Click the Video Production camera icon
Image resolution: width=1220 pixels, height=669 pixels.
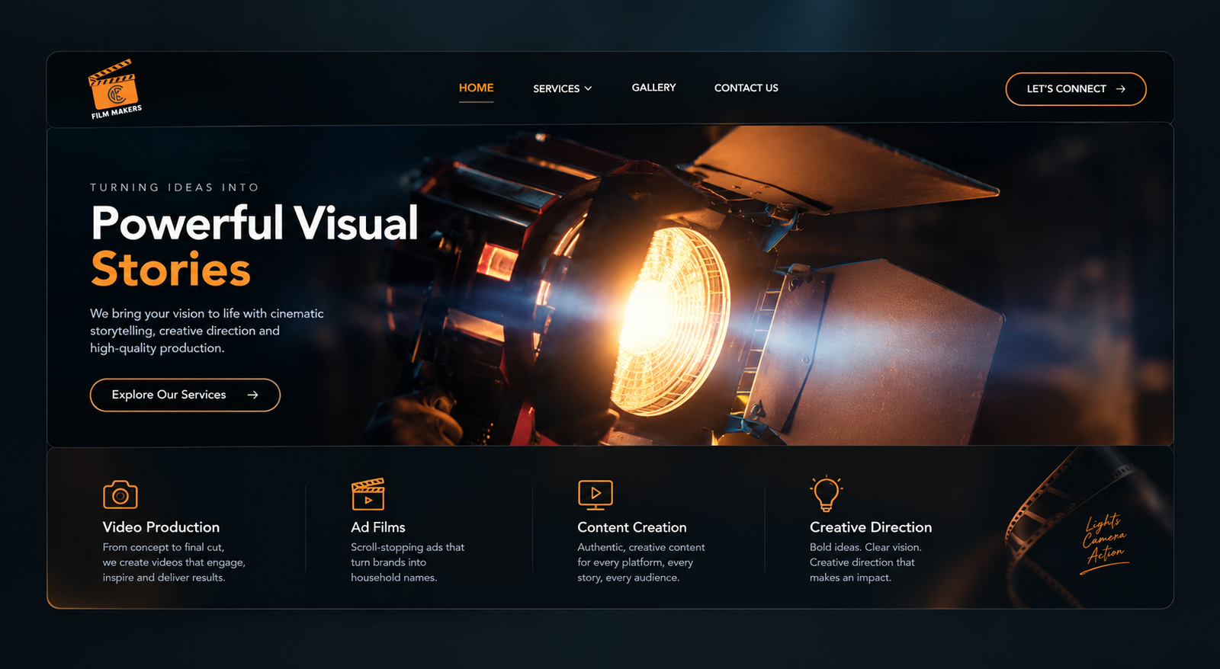coord(120,495)
